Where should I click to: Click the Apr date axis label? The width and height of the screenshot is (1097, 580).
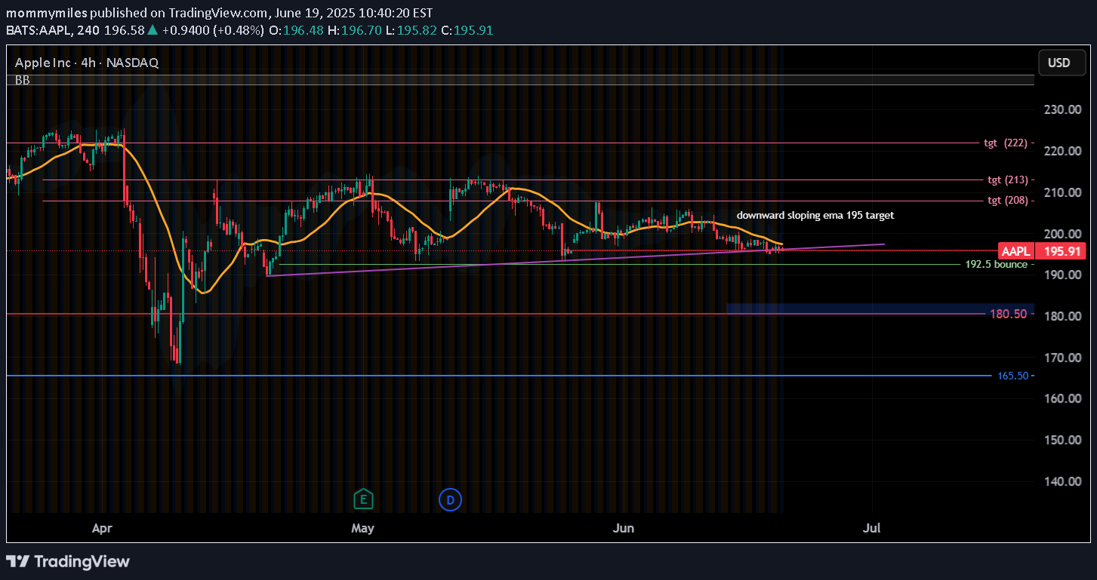[101, 528]
